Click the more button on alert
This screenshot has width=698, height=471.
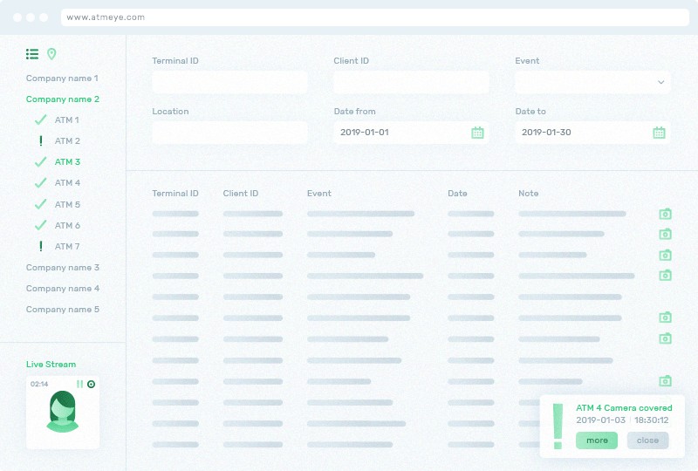pyautogui.click(x=597, y=440)
